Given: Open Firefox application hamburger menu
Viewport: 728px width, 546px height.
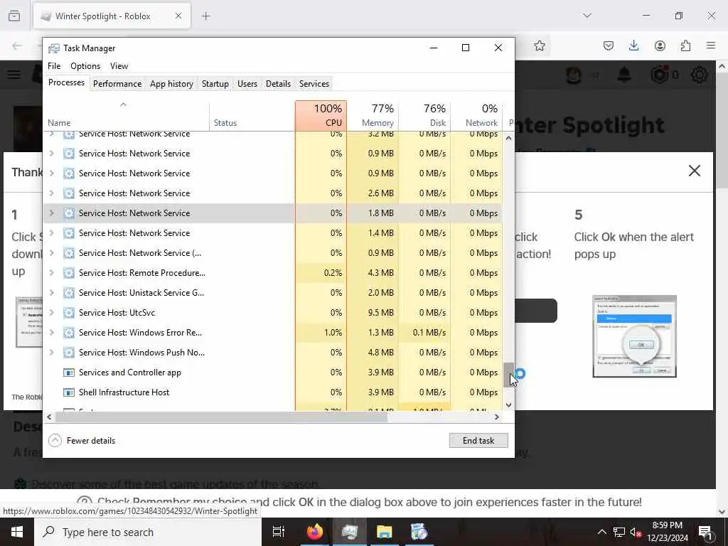Looking at the screenshot, I should [711, 45].
